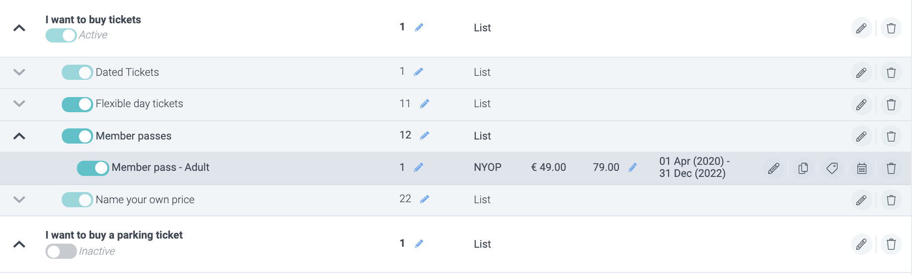
Task: Delete the parking ticket category
Action: pyautogui.click(x=891, y=245)
